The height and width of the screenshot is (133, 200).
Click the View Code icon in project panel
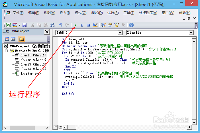pos(7,39)
